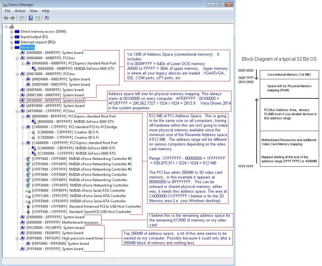The height and width of the screenshot is (266, 322).
Task: Select the [00100000 - AFEEFFFF] System board row
Action: (x=55, y=100)
